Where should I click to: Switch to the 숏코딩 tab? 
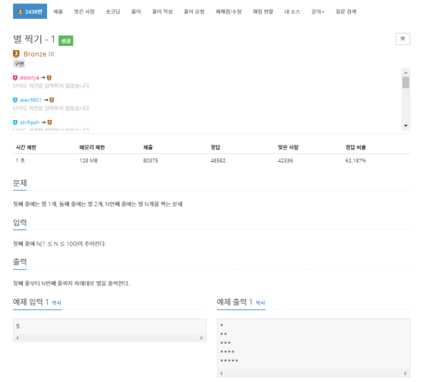click(x=113, y=12)
